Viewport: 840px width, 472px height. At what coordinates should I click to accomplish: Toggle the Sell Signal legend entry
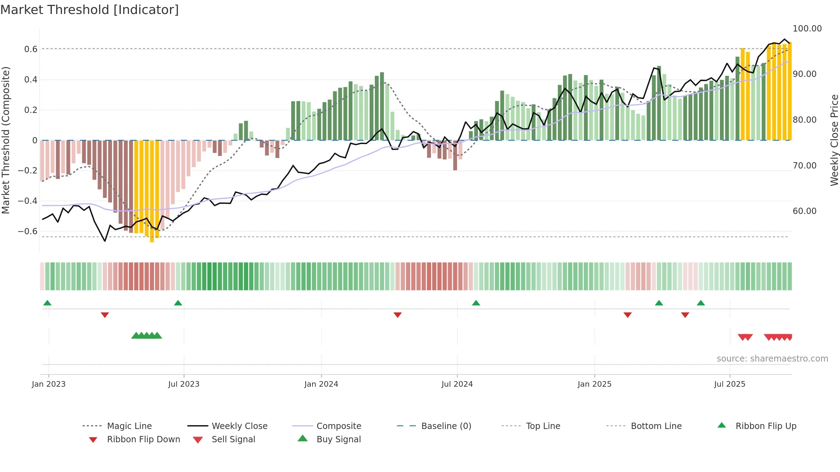click(224, 439)
